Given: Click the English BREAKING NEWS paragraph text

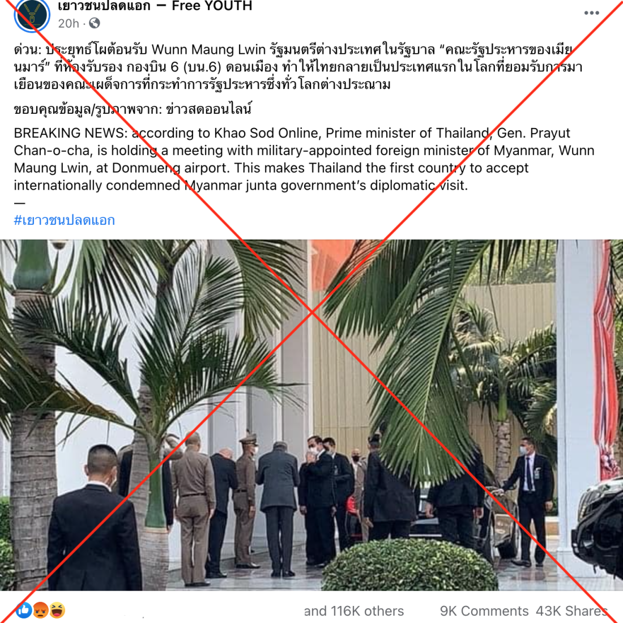Looking at the screenshot, I should pos(304,159).
